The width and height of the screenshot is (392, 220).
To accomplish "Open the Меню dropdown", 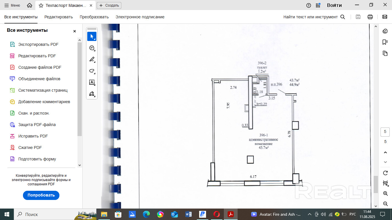I will (x=12, y=5).
